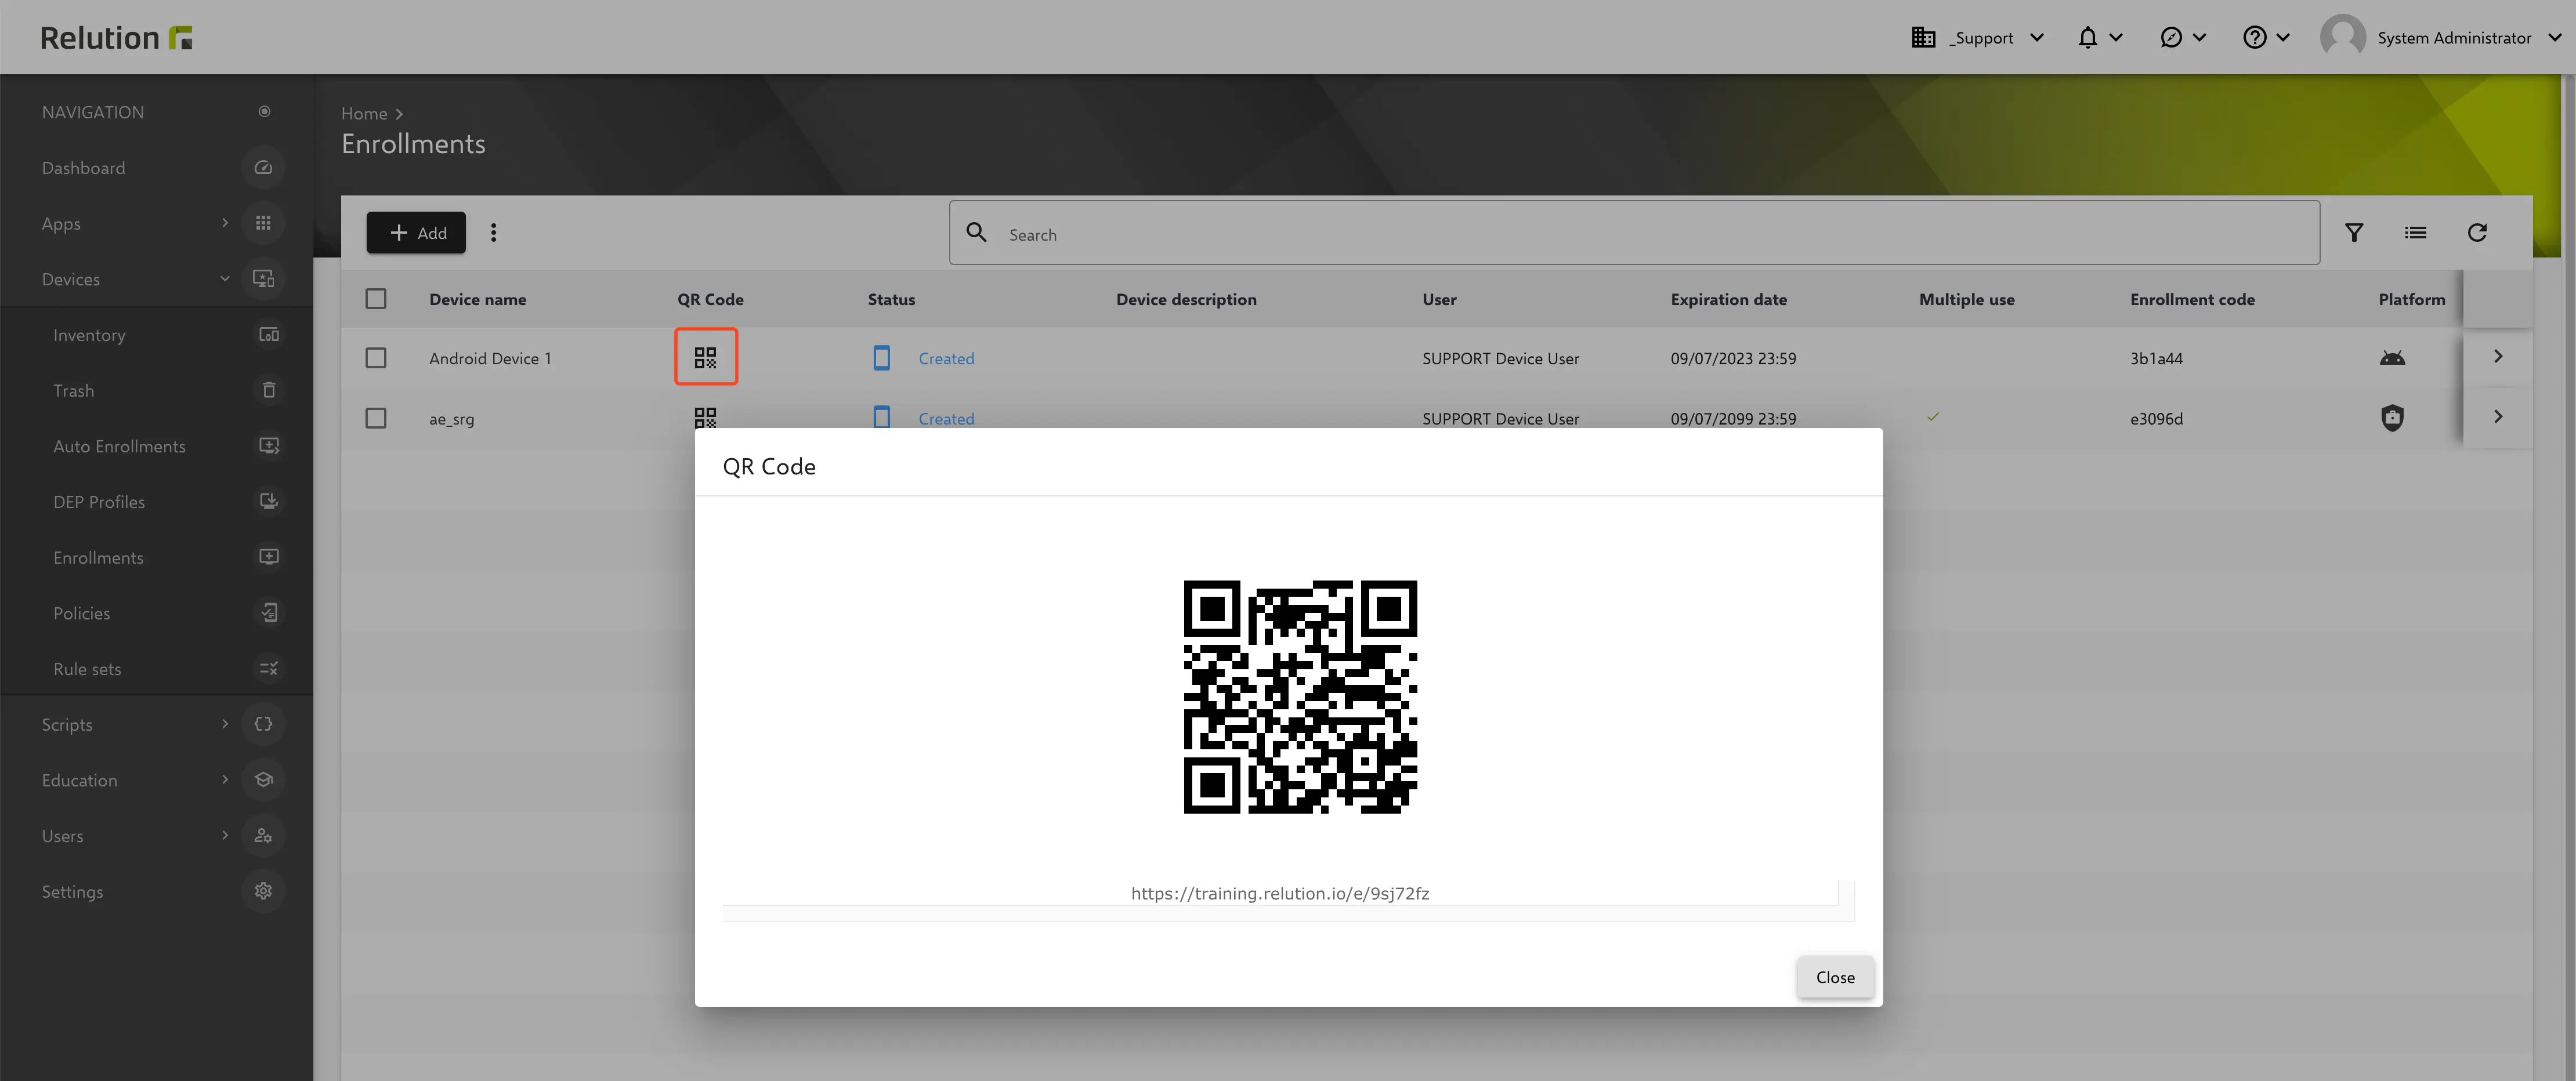
Task: Open the _Support organization dropdown
Action: 1978,38
